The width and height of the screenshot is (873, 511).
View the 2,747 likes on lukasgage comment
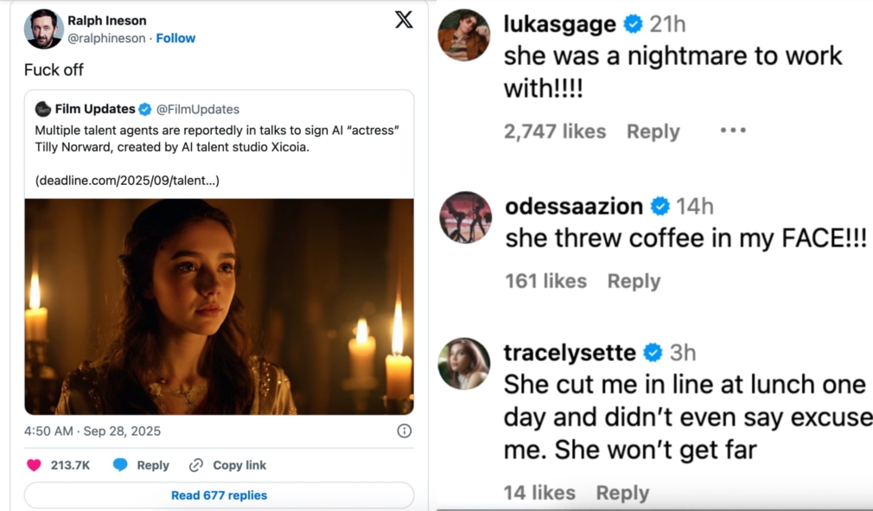click(x=555, y=131)
